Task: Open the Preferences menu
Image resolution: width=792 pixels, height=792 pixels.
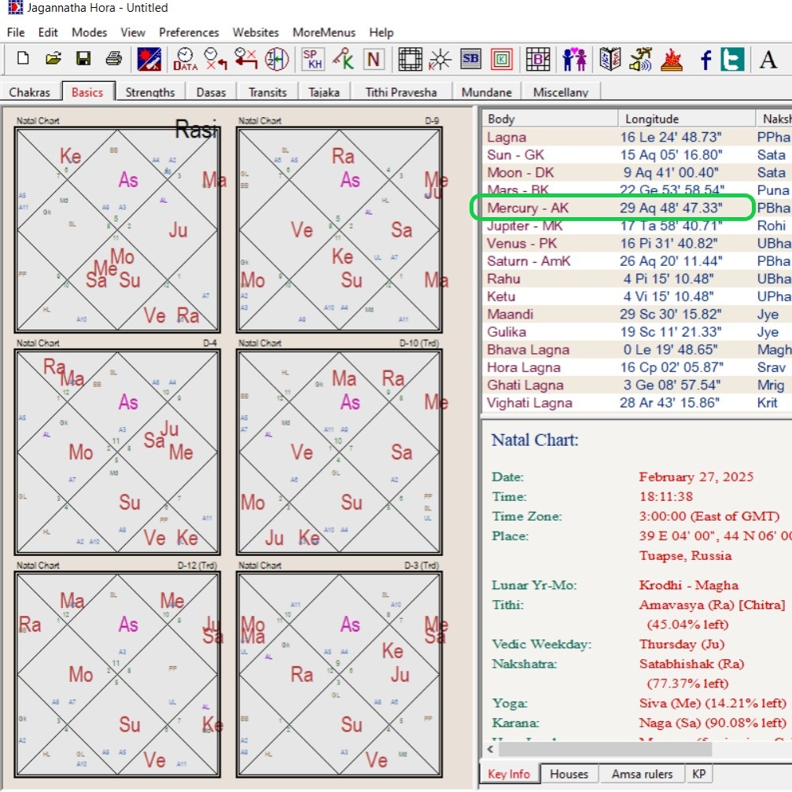Action: pyautogui.click(x=189, y=32)
